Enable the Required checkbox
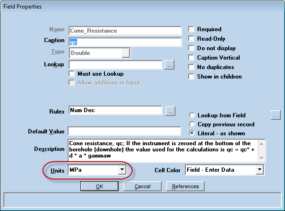This screenshot has height=211, width=285. pos(191,29)
